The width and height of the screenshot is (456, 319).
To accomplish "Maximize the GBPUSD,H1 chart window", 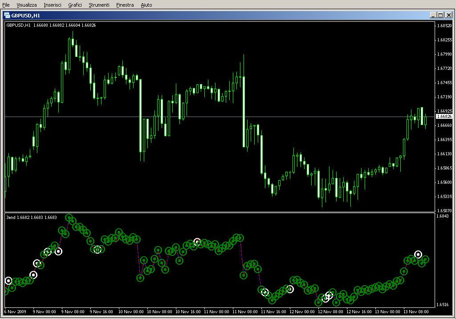I will click(x=440, y=15).
